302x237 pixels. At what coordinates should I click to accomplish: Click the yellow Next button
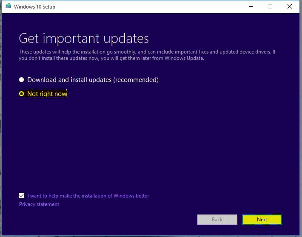[x=262, y=220]
